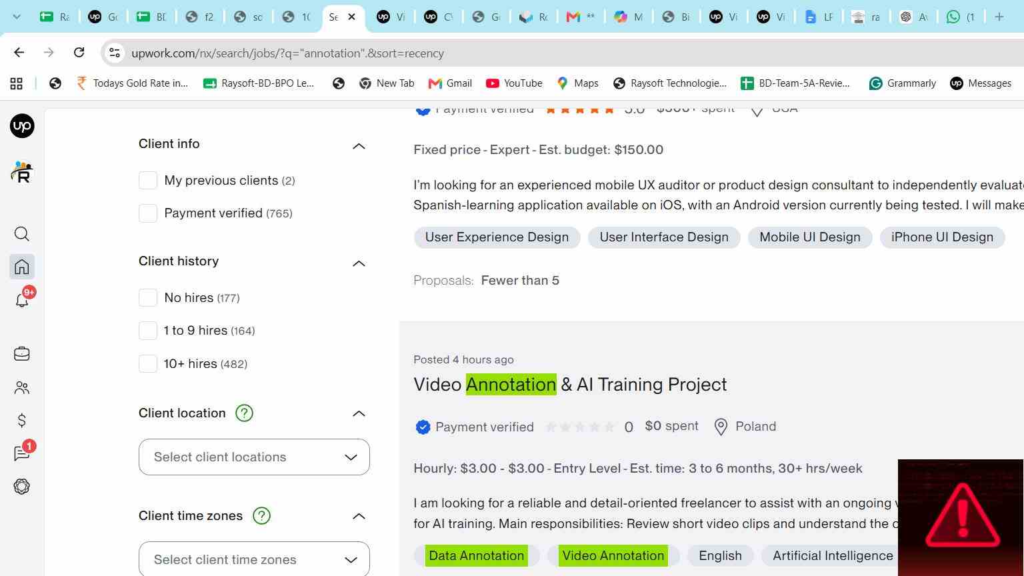Select the Data Annotation skill tag
Screen dimensions: 1024x576
click(476, 556)
